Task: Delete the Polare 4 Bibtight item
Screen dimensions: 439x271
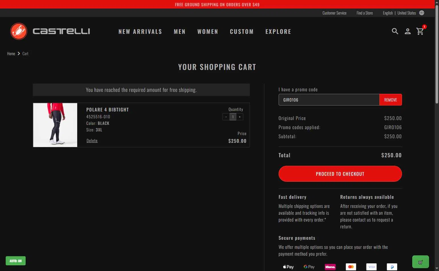Action: point(92,140)
